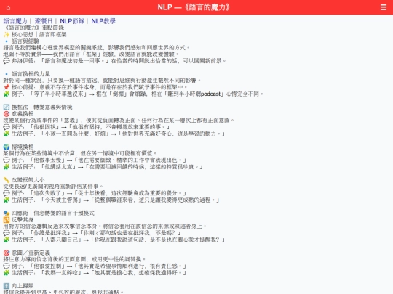Screen dimensions: 393x294
Task: Click puzzle icon beside 今天被主管罵 example
Action: click(x=7, y=200)
